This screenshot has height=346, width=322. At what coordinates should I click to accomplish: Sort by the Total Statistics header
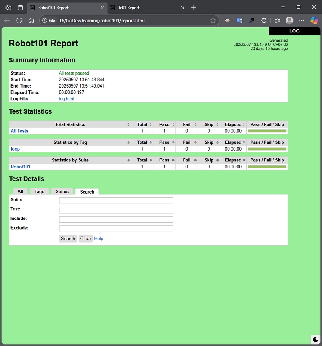tap(70, 124)
